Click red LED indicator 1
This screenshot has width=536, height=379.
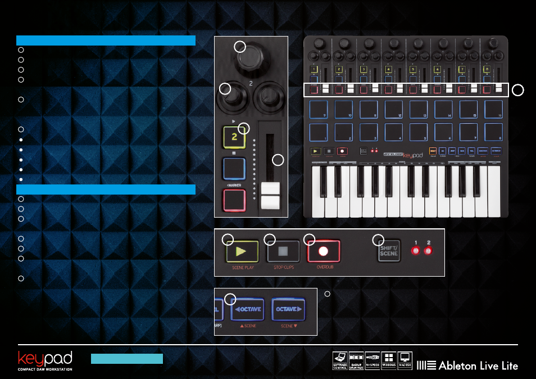416,251
